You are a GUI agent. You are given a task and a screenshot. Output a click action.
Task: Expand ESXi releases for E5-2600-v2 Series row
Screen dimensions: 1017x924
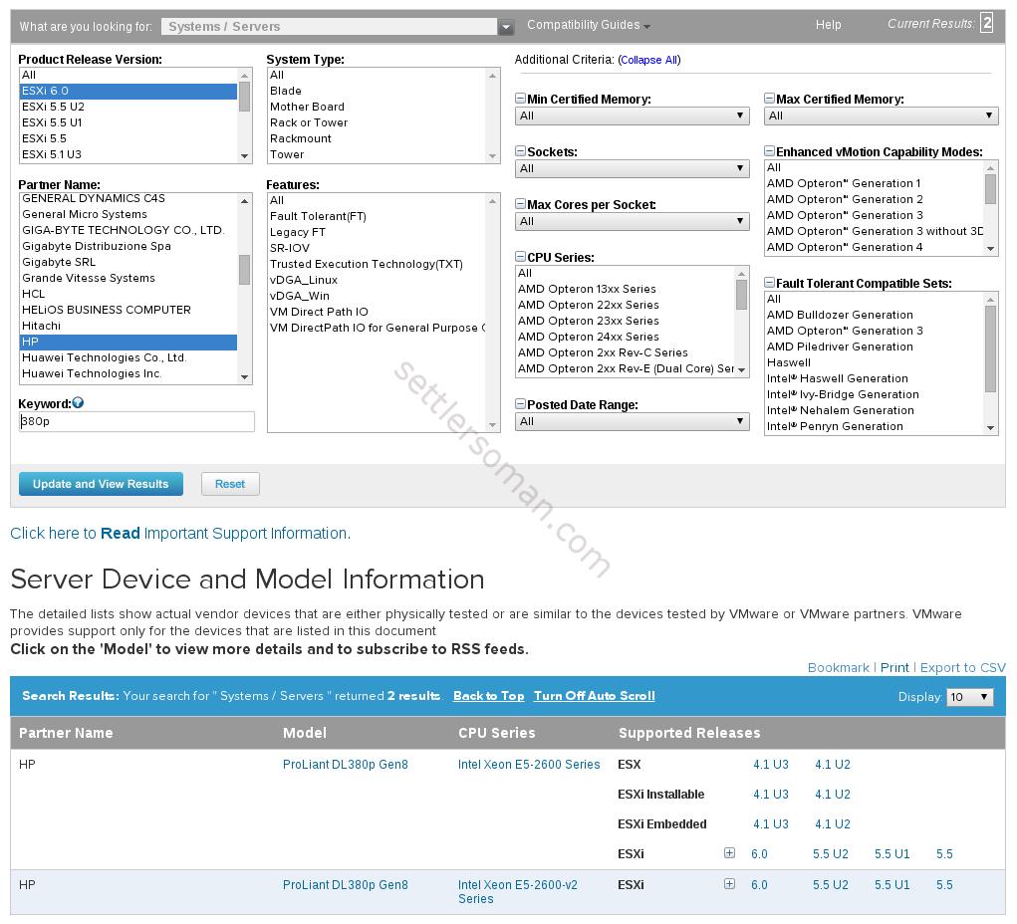tap(730, 883)
